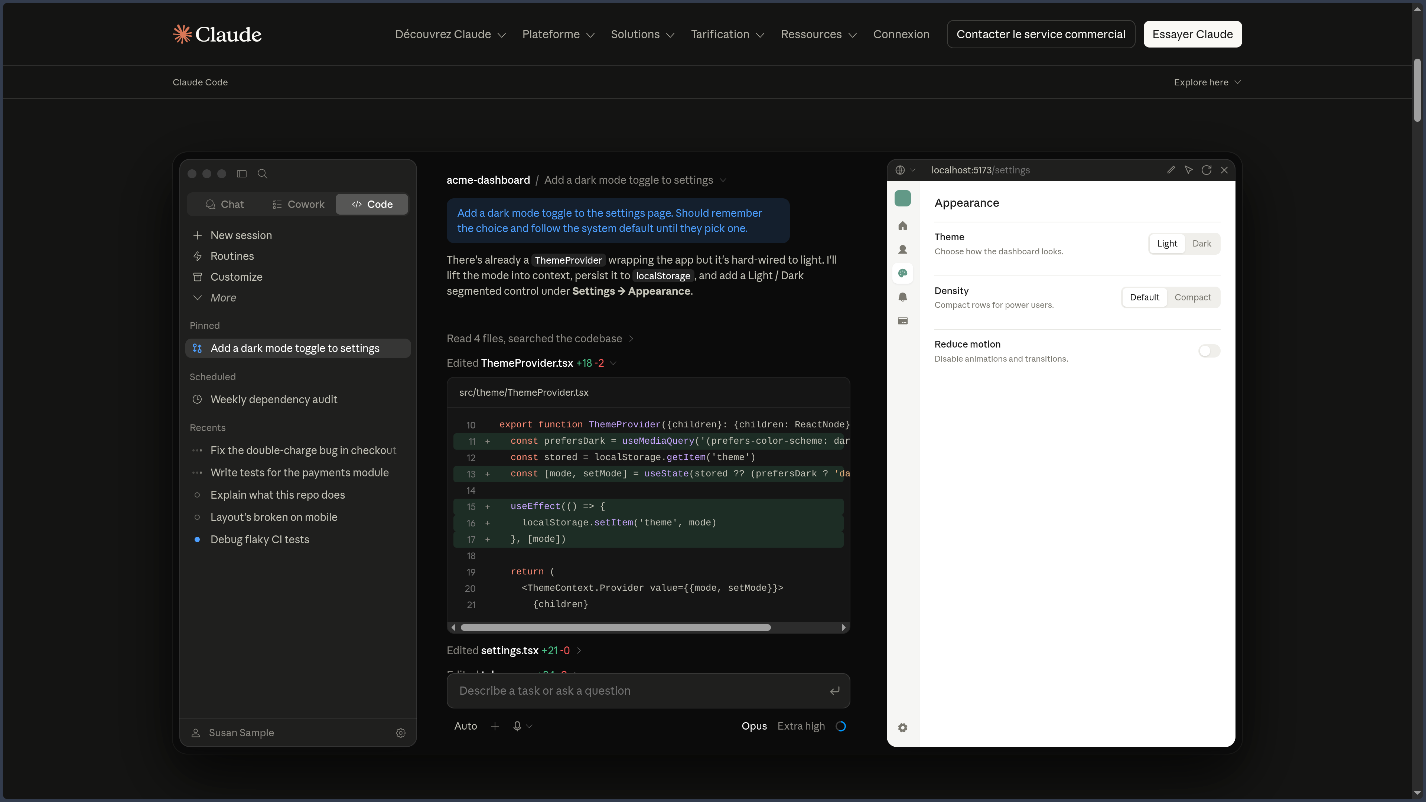Open settings gear next to Susan Sample
The height and width of the screenshot is (802, 1426).
click(401, 733)
